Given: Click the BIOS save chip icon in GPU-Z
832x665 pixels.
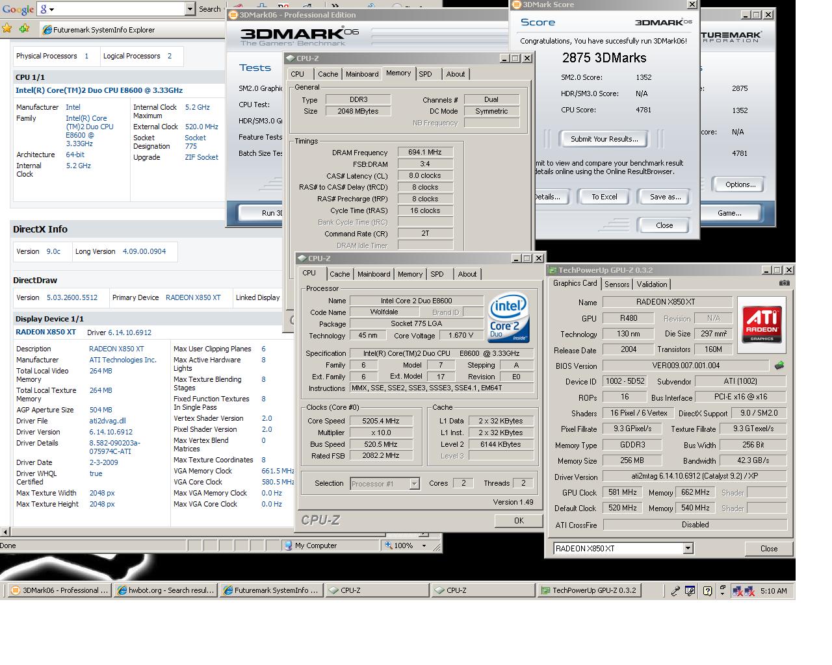Looking at the screenshot, I should click(779, 366).
